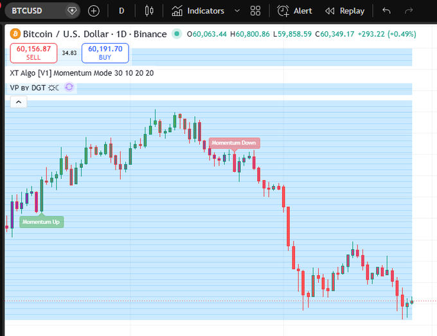Redo the last chart action
Screen dimensions: 437x336
point(409,11)
